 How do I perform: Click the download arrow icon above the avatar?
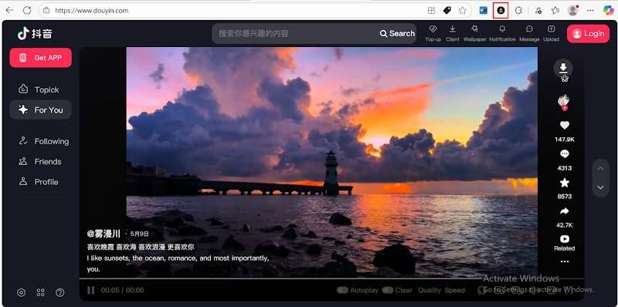[563, 68]
